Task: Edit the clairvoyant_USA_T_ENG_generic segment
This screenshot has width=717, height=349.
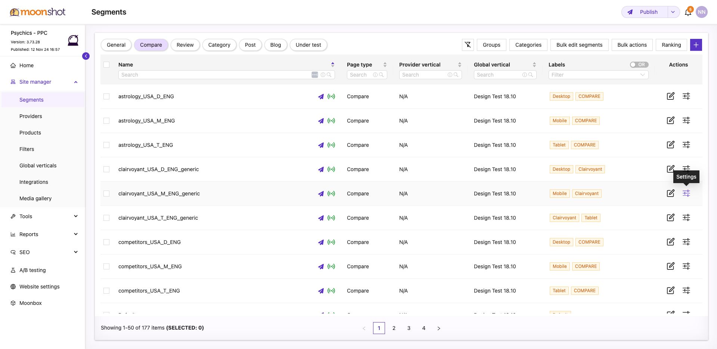Action: pyautogui.click(x=671, y=217)
